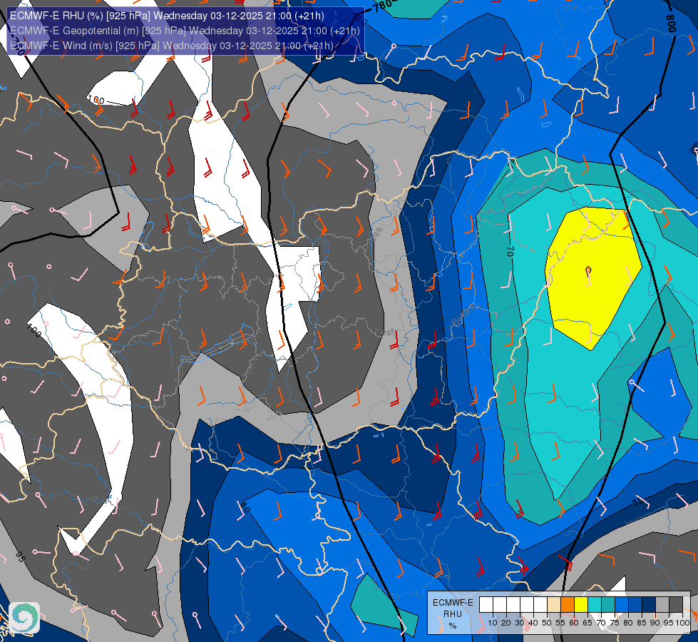698x642 pixels.
Task: Click the ECMWF-E Wind (m/s) title line
Action: tap(171, 46)
